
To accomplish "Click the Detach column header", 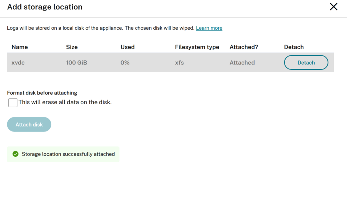I will (x=294, y=47).
